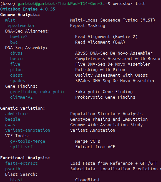
Task: Click 'Load Fasta from Reference + GFF/GTF' text
Action: (114, 163)
